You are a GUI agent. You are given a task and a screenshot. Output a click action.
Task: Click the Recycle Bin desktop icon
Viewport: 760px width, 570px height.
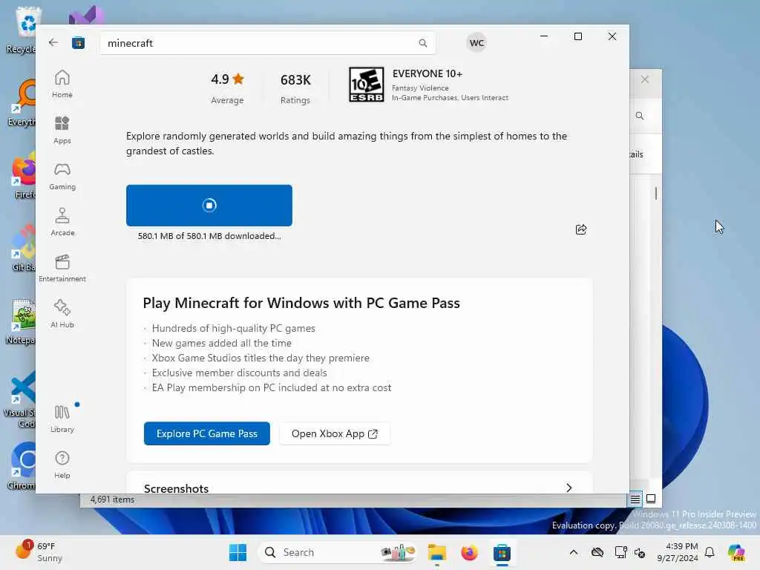21,29
